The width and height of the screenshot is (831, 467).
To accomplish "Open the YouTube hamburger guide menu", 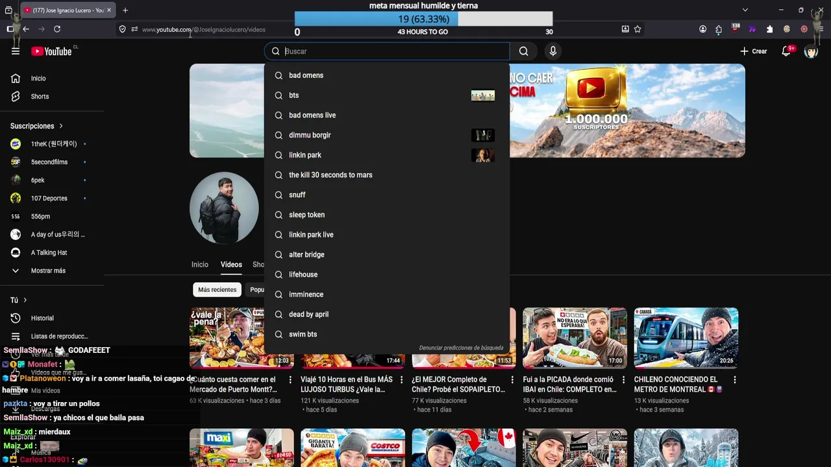I will click(x=16, y=51).
